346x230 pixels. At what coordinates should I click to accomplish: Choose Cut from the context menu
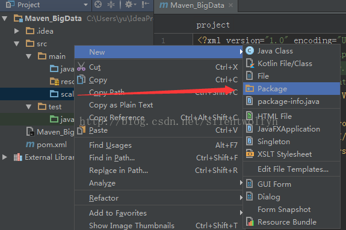159,67
